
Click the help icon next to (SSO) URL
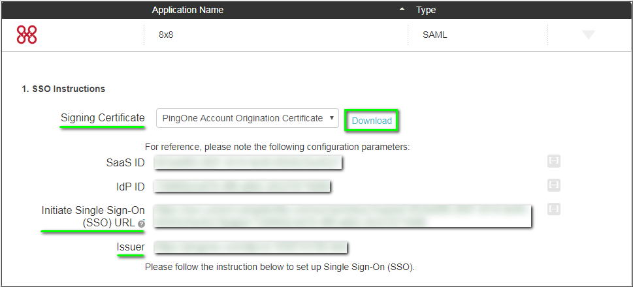pyautogui.click(x=141, y=223)
